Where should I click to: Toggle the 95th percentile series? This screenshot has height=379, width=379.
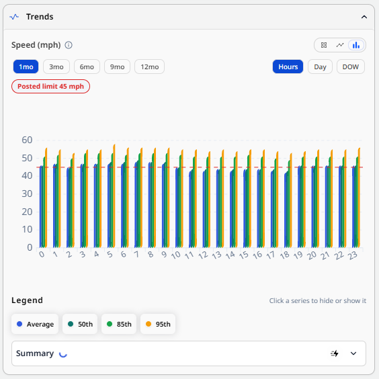coord(158,324)
